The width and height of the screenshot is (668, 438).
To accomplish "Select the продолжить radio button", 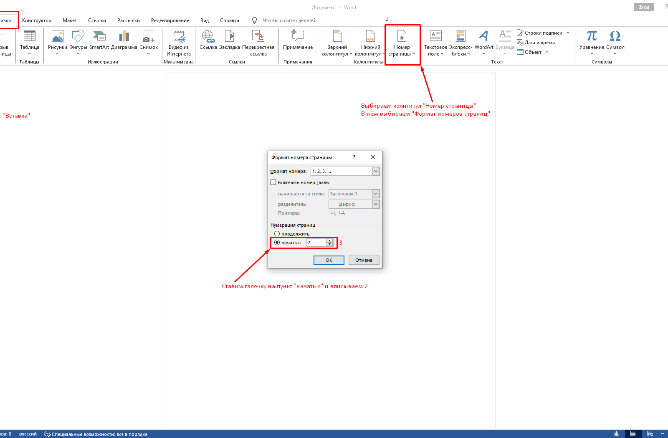I will 277,234.
